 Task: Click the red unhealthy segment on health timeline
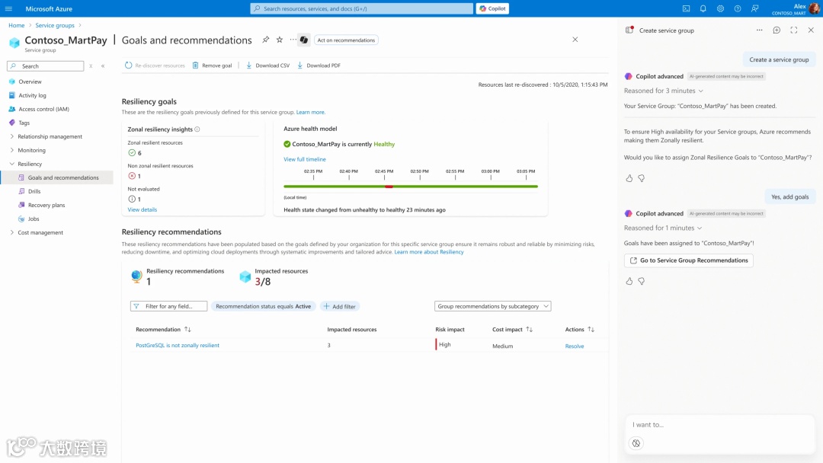coord(389,186)
